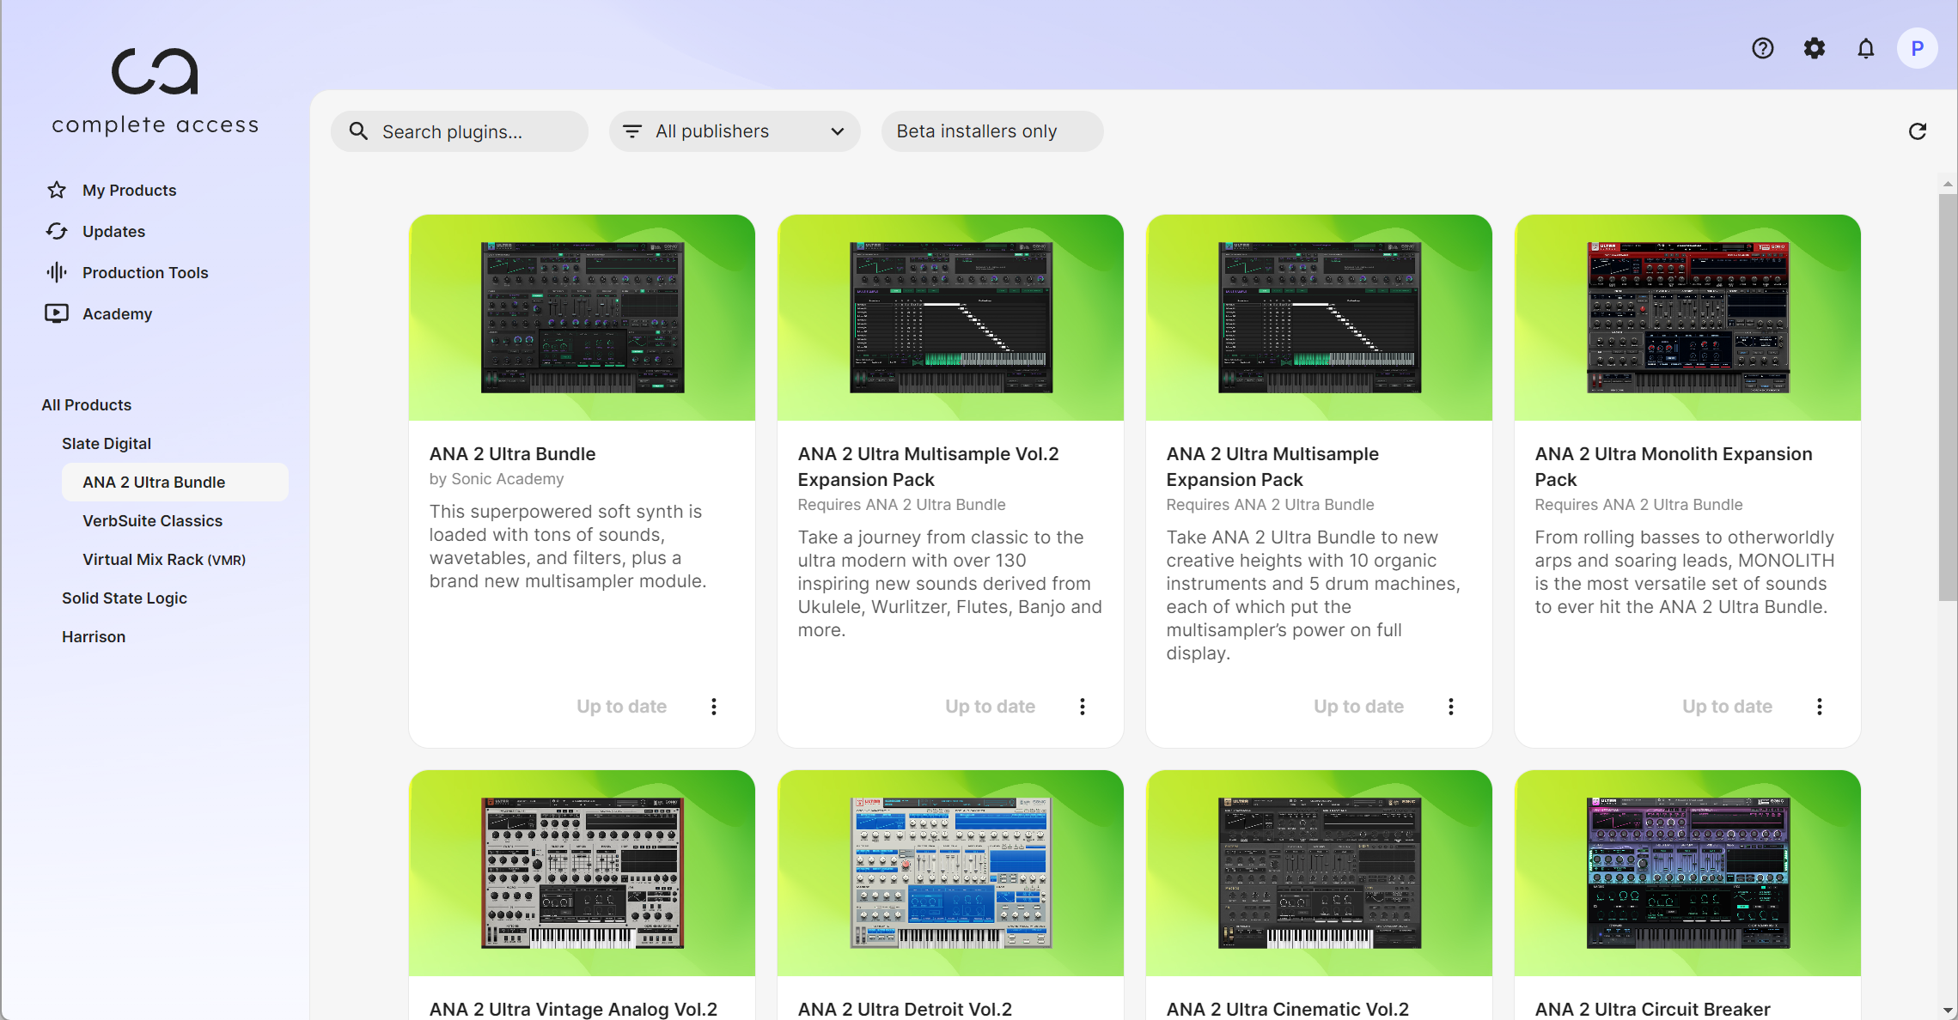1958x1020 pixels.
Task: Open Detroit Vol.2 blue synth thumbnail
Action: (x=950, y=872)
